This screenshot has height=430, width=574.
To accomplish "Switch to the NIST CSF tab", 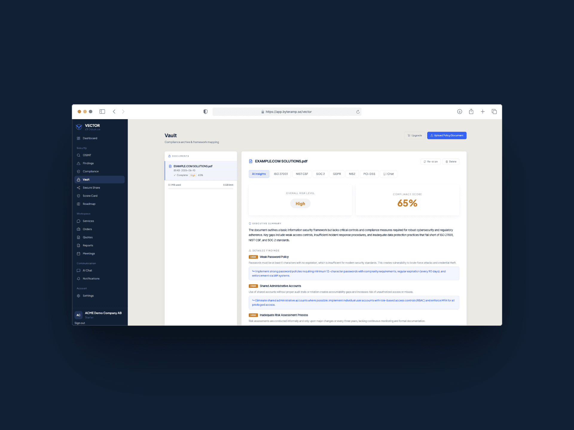I will click(x=302, y=174).
